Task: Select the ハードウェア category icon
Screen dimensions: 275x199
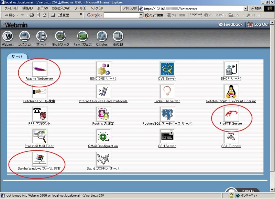Action: click(82, 36)
